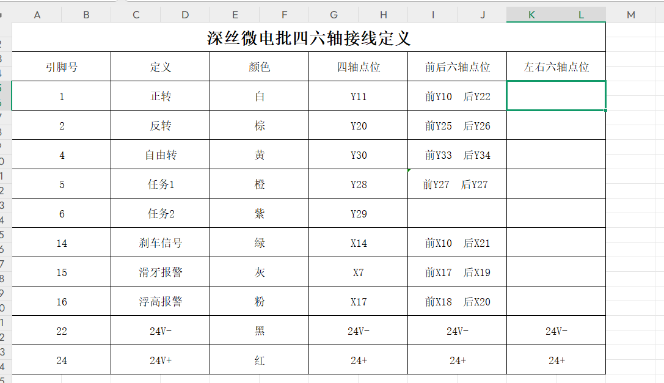Select the 红 color cell
The image size is (664, 383).
tap(259, 360)
